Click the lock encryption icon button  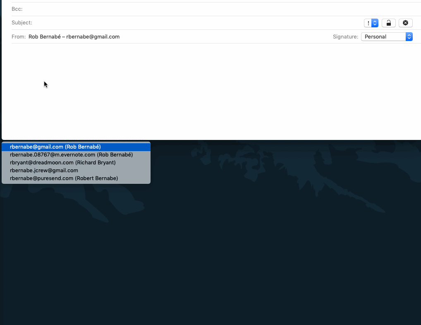[x=388, y=23]
